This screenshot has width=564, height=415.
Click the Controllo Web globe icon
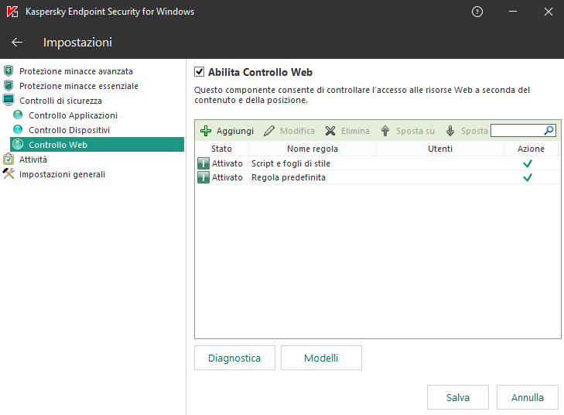(18, 144)
